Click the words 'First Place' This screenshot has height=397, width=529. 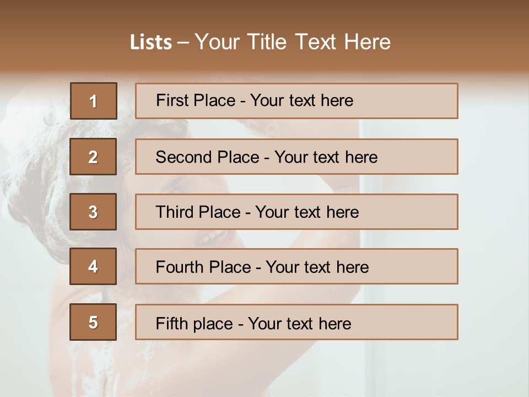click(x=196, y=100)
